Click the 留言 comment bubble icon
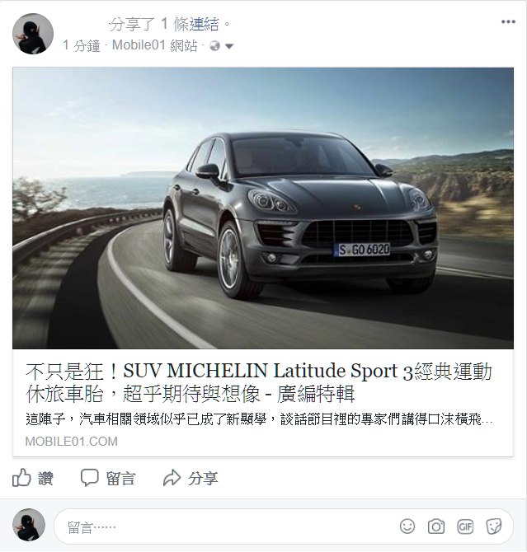This screenshot has width=527, height=552. pyautogui.click(x=90, y=478)
